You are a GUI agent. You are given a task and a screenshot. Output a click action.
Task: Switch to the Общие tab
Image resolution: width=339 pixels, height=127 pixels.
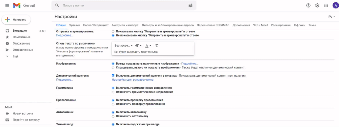coord(61,25)
